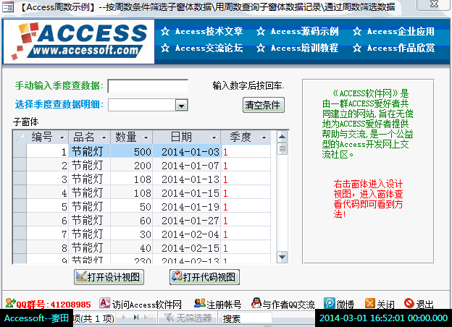Click the Access icon beside 访问Access软件网
Viewport: 452px width, 327px height.
104,303
